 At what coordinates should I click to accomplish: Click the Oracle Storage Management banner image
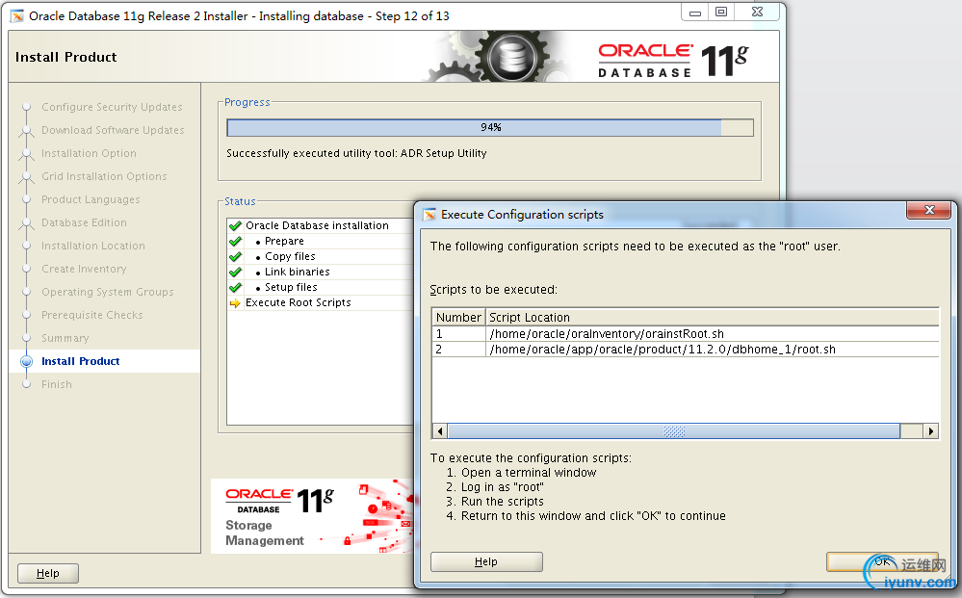pyautogui.click(x=313, y=516)
